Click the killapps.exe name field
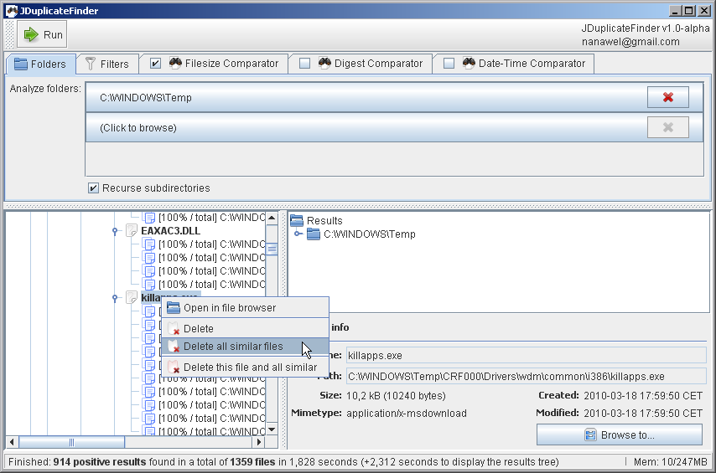 pyautogui.click(x=526, y=355)
